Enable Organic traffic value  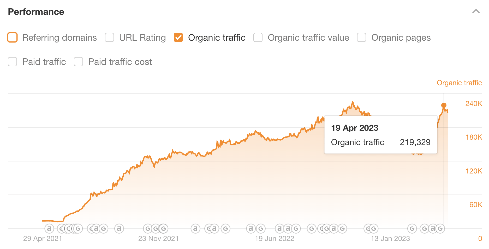pyautogui.click(x=258, y=38)
